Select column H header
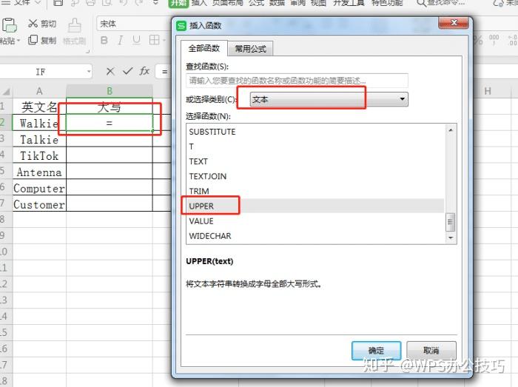Screen dimensions: 518x387 [x=488, y=91]
